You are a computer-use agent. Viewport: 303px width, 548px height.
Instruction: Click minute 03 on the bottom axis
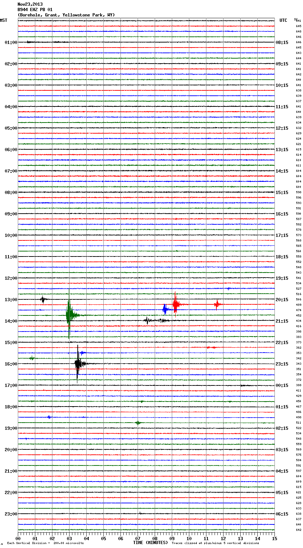[x=69, y=538]
